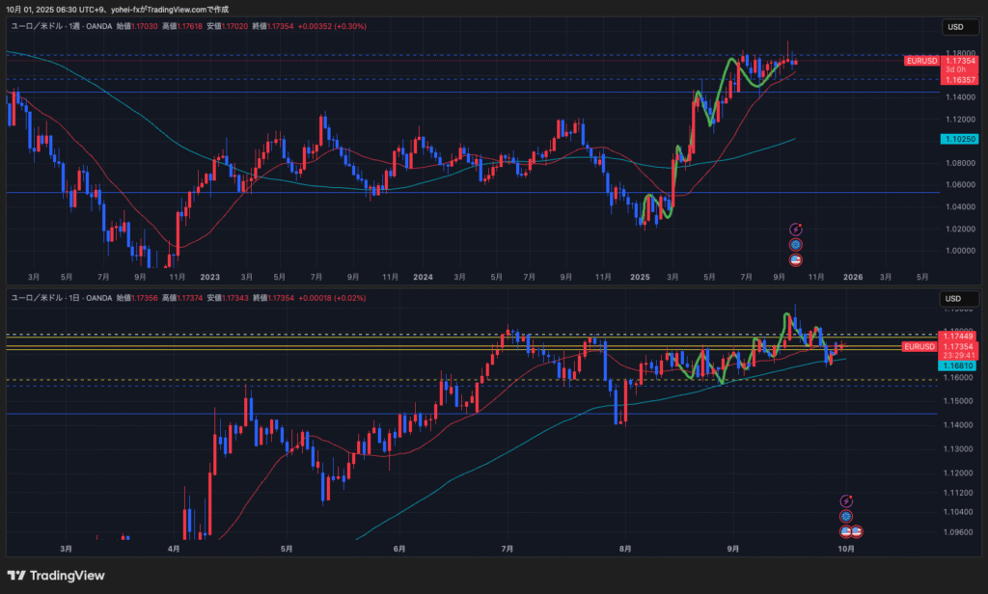Viewport: 988px width, 594px height.
Task: Click the 2024 label on weekly time axis
Action: click(423, 277)
